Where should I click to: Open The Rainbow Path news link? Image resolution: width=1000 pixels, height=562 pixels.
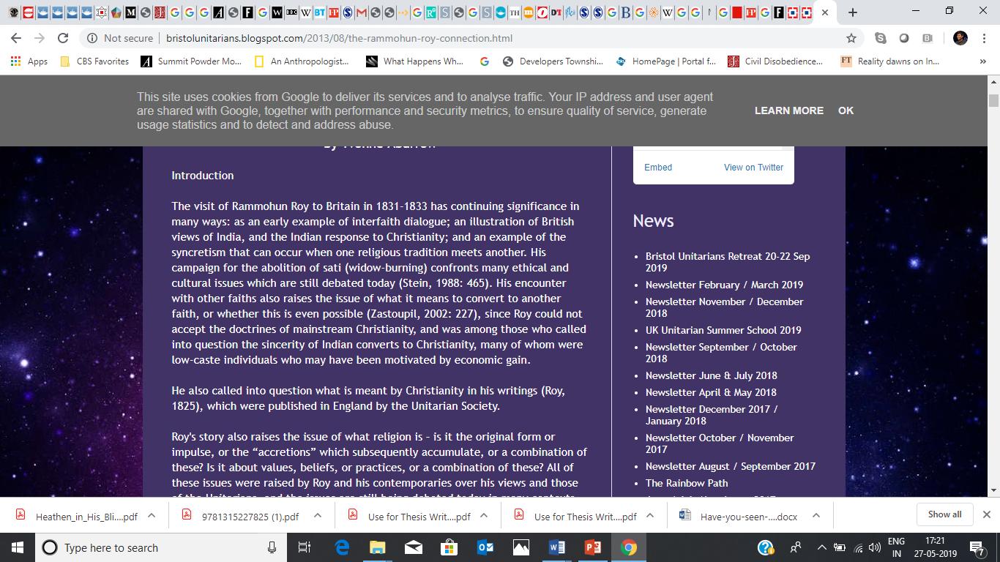click(687, 483)
